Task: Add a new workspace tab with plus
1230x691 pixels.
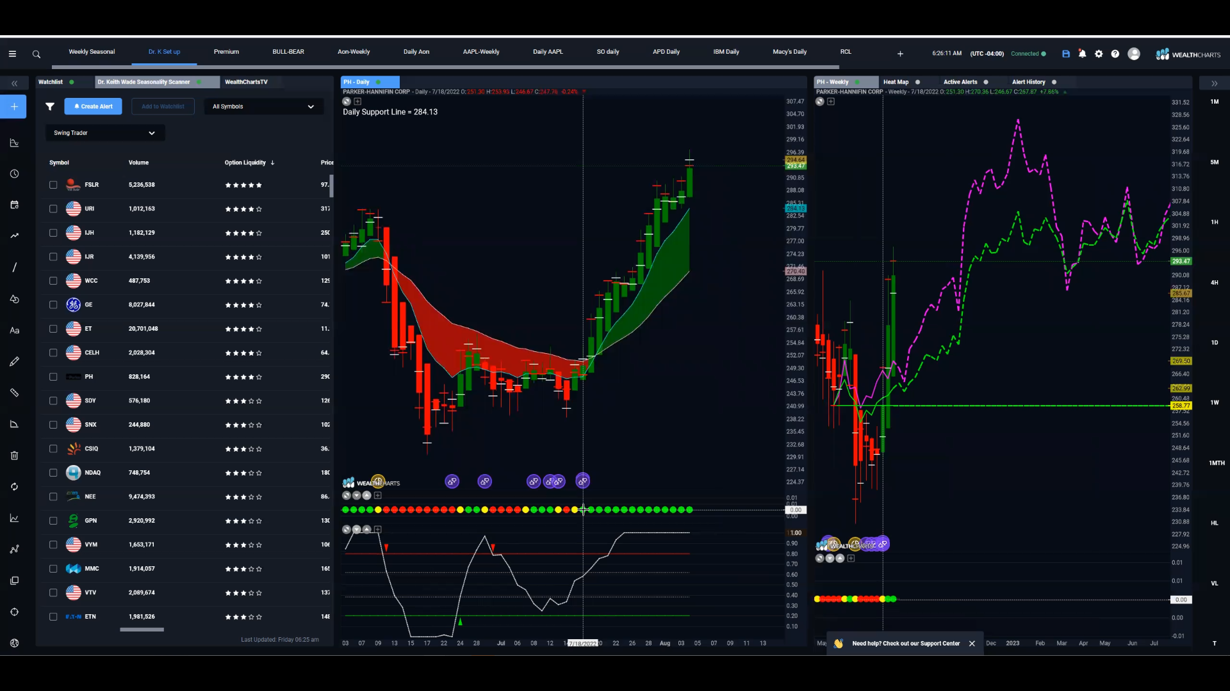Action: tap(900, 54)
